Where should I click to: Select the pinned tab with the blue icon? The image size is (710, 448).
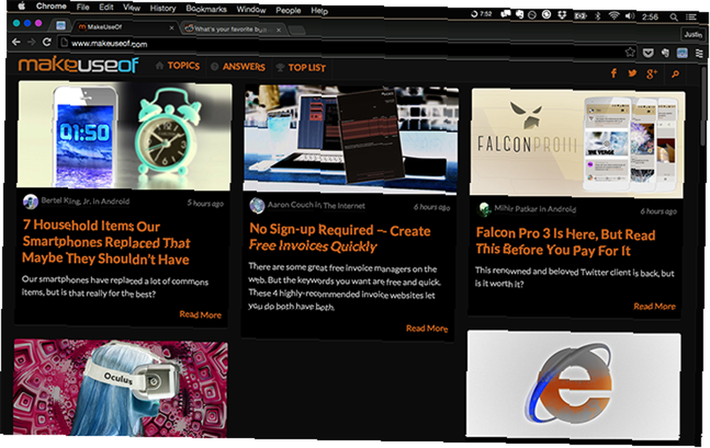60,26
